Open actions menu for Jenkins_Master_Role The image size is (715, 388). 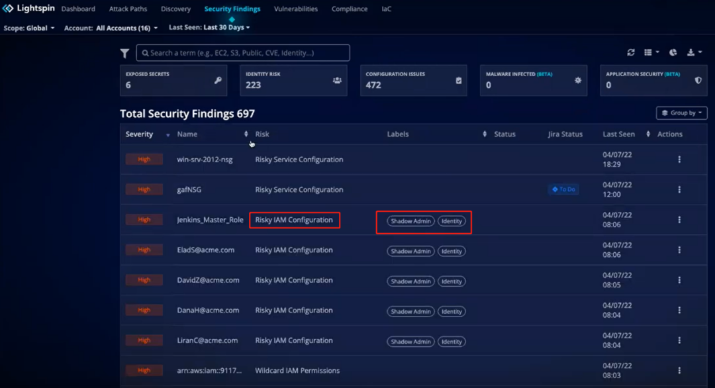coord(679,220)
